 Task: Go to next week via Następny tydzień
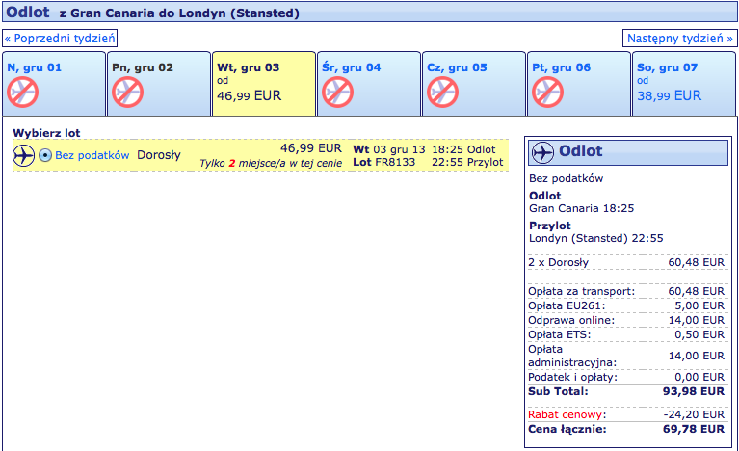pos(679,39)
